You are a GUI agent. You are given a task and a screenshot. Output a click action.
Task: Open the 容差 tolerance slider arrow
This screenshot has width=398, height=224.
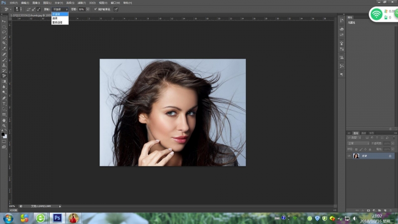tap(88, 9)
